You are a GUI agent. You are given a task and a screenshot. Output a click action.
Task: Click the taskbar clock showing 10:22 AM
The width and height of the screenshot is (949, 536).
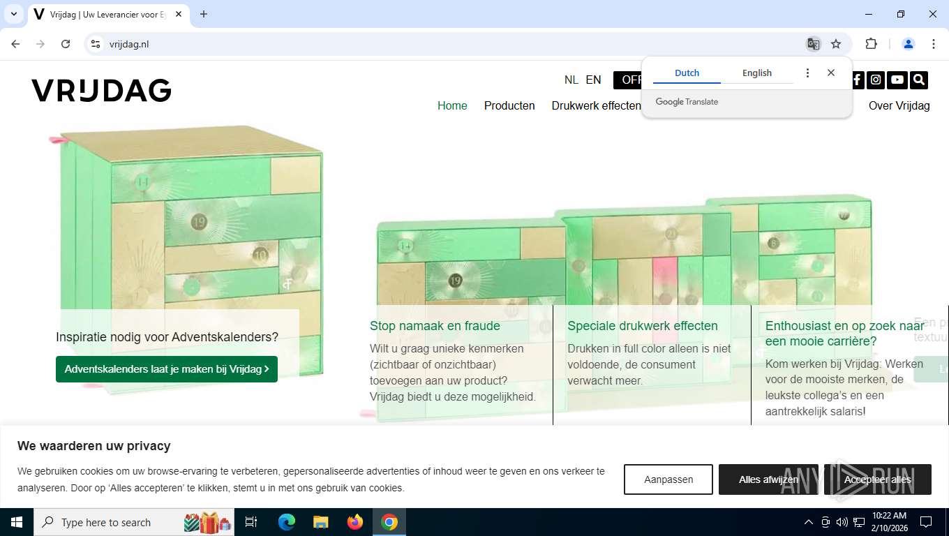pos(889,522)
